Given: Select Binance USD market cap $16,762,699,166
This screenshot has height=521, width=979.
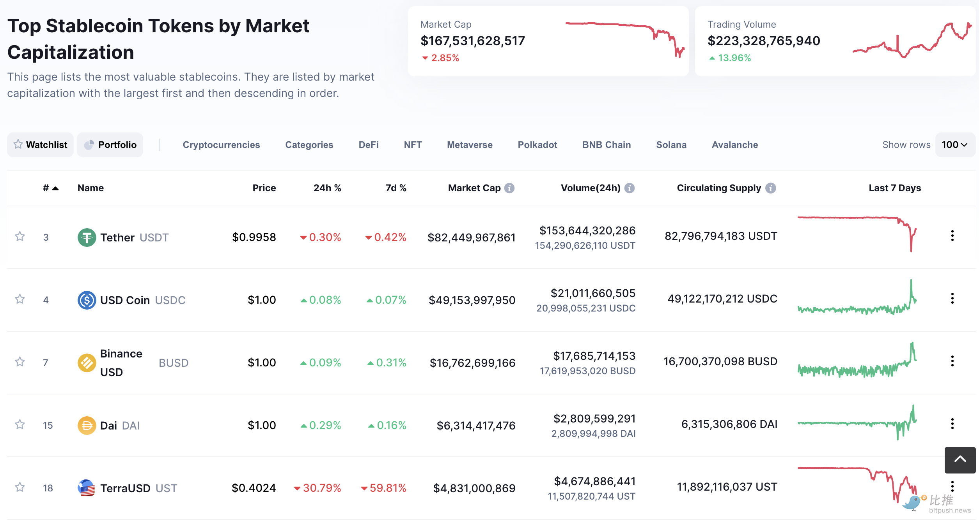Looking at the screenshot, I should pyautogui.click(x=472, y=363).
